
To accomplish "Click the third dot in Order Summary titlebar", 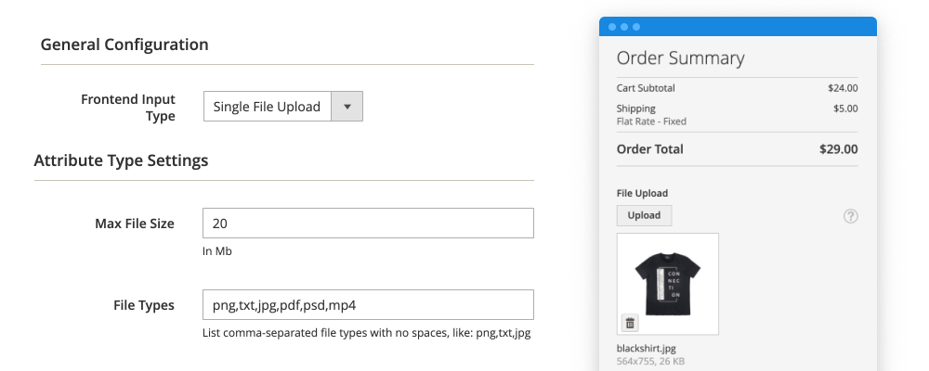I will 636,27.
